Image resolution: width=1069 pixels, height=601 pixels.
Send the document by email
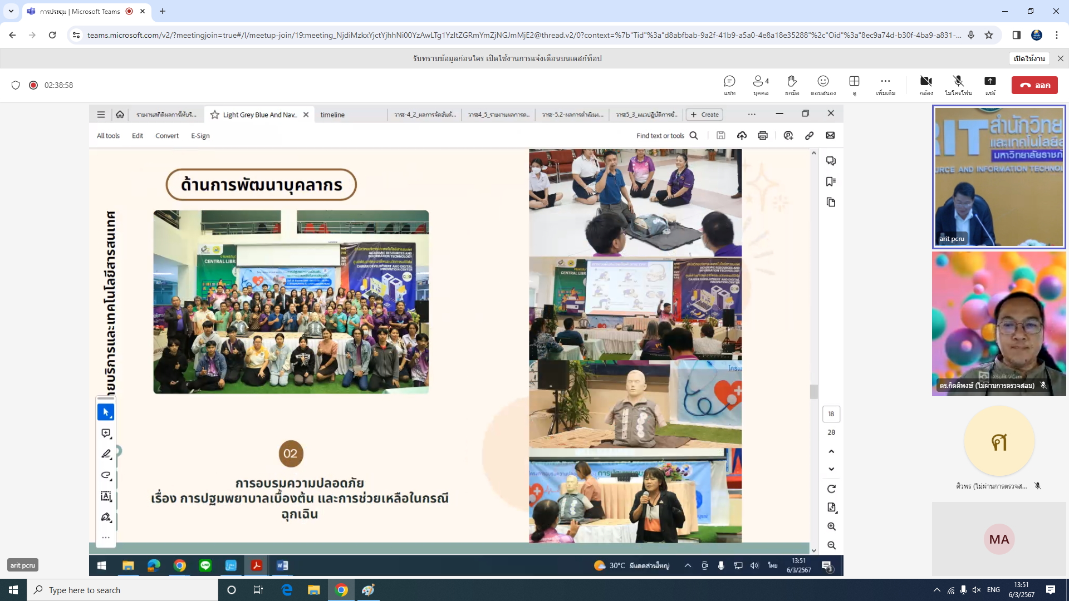(830, 135)
